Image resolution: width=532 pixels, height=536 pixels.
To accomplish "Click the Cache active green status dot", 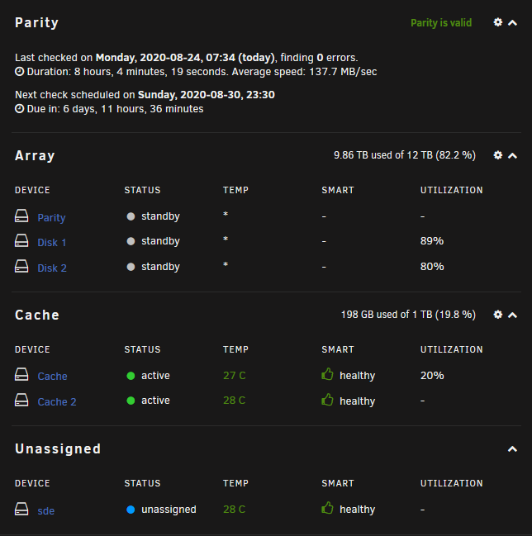I will 131,376.
